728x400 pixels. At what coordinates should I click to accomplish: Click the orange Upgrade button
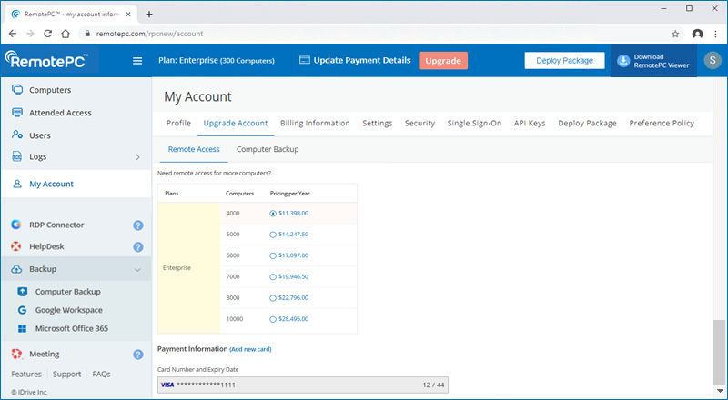click(x=443, y=61)
